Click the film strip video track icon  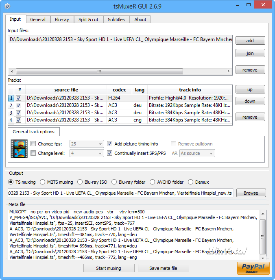click(x=19, y=149)
